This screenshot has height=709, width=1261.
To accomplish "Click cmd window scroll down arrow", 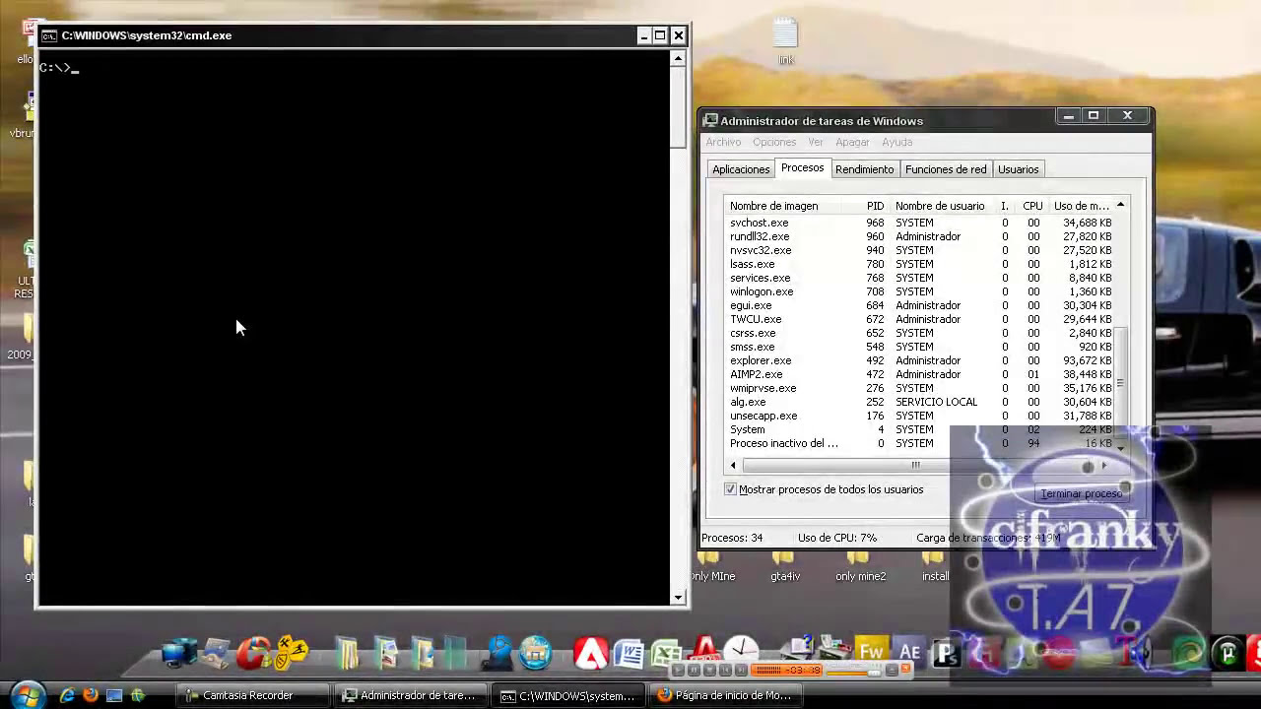I will pos(678,597).
